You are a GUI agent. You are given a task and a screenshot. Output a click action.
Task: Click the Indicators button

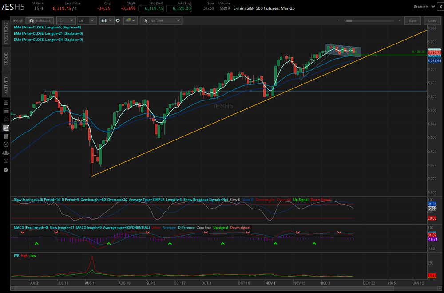click(x=40, y=20)
